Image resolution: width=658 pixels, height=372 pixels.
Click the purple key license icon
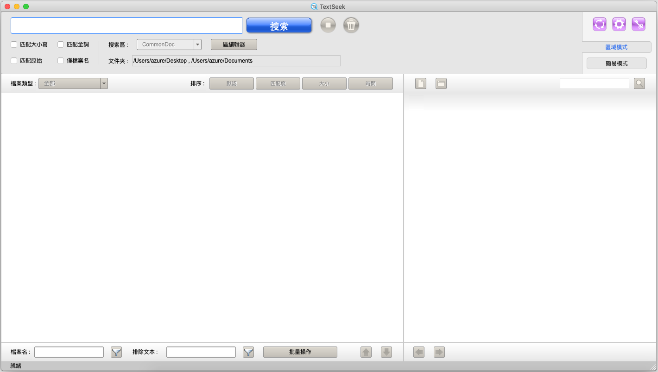(639, 24)
